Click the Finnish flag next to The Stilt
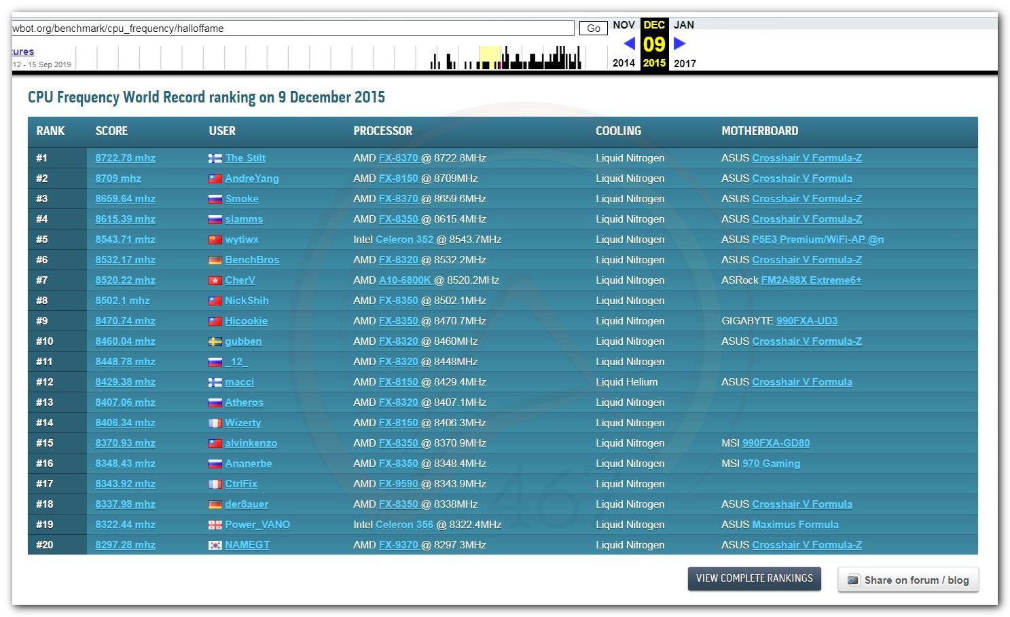The height and width of the screenshot is (617, 1010). pyautogui.click(x=215, y=158)
